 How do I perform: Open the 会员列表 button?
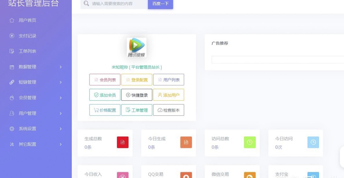105,80
